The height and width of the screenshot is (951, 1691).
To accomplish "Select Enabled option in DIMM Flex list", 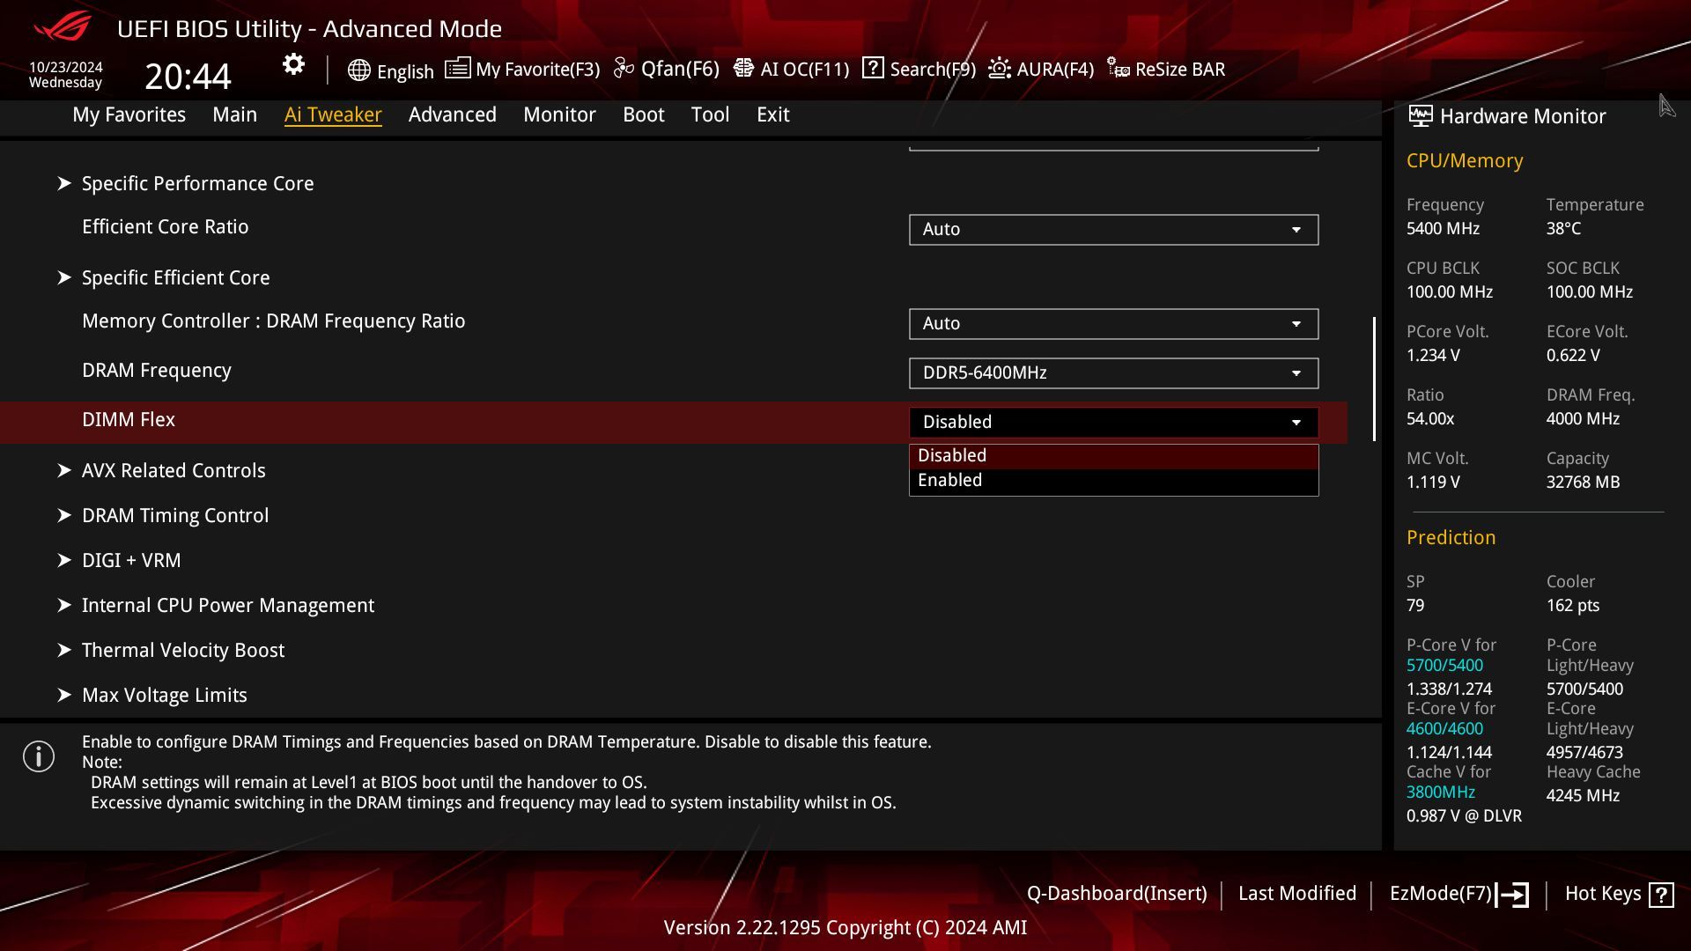I will coord(1113,481).
